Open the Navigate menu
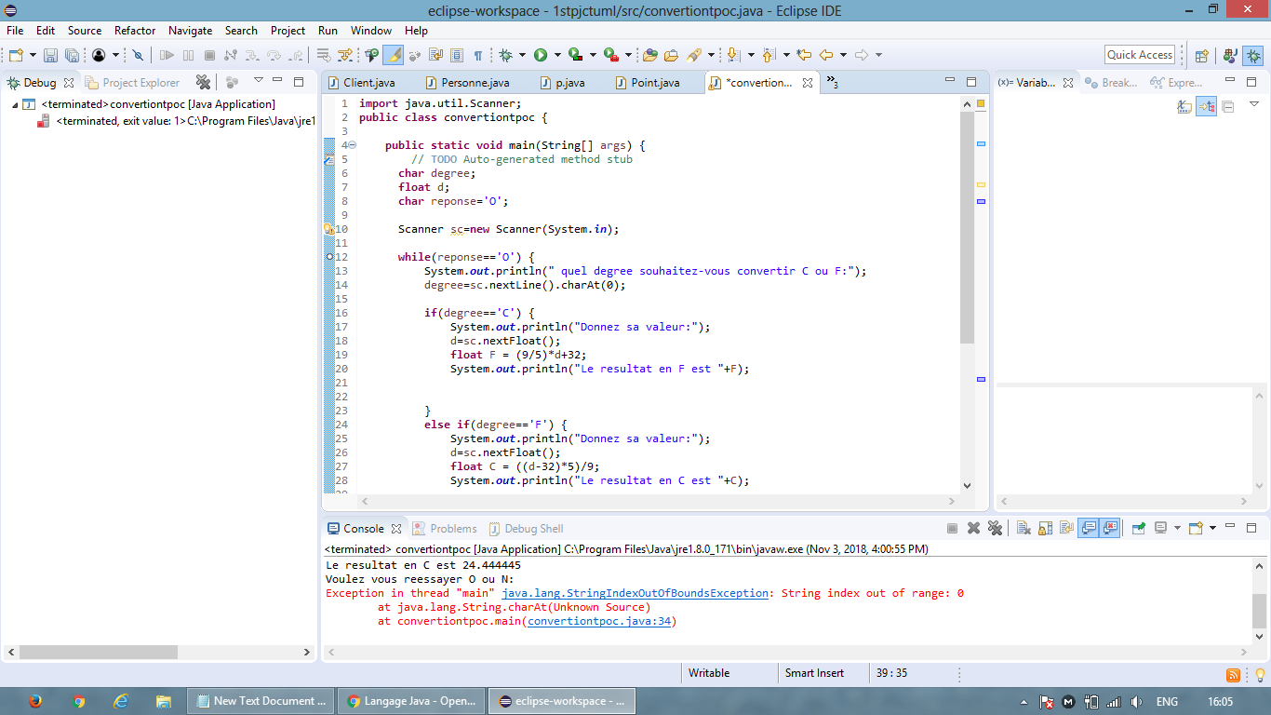 (x=190, y=31)
